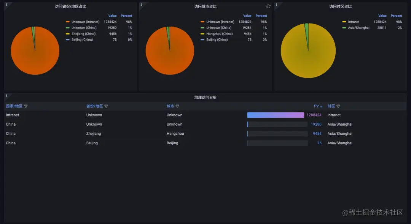The height and width of the screenshot is (224, 411).
Task: Filter the 国家/地区 column
Action: [26, 106]
